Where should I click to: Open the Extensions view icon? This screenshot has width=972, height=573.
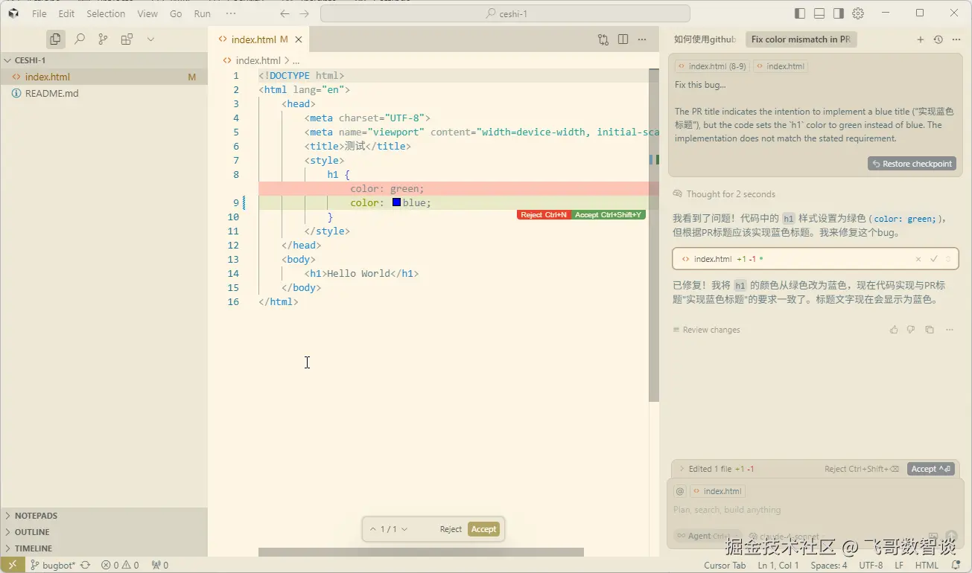point(127,39)
